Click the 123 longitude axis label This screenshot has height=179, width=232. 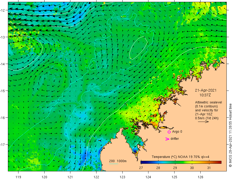(122, 177)
